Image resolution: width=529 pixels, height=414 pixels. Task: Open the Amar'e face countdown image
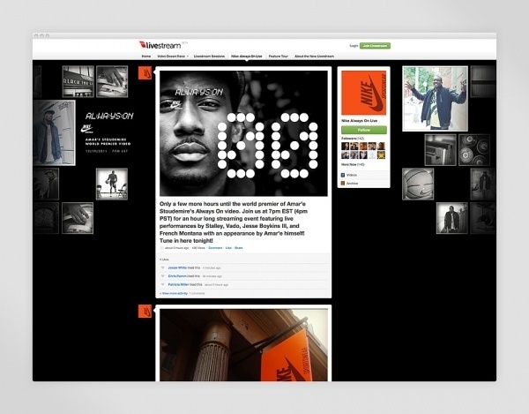tap(243, 133)
